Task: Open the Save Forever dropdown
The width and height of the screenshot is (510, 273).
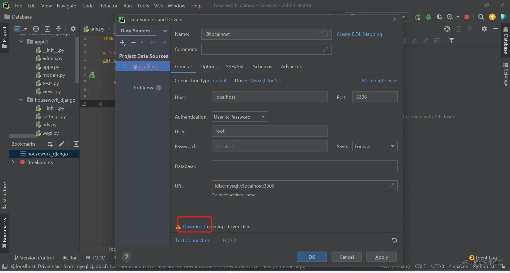Action: coord(375,146)
